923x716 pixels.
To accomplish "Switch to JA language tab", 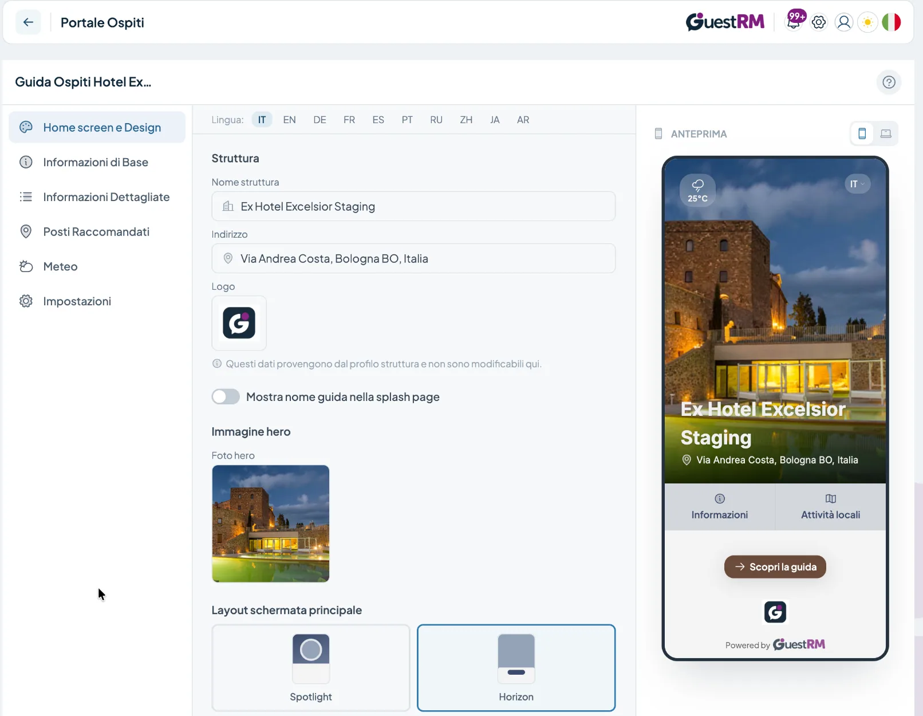I will click(495, 120).
